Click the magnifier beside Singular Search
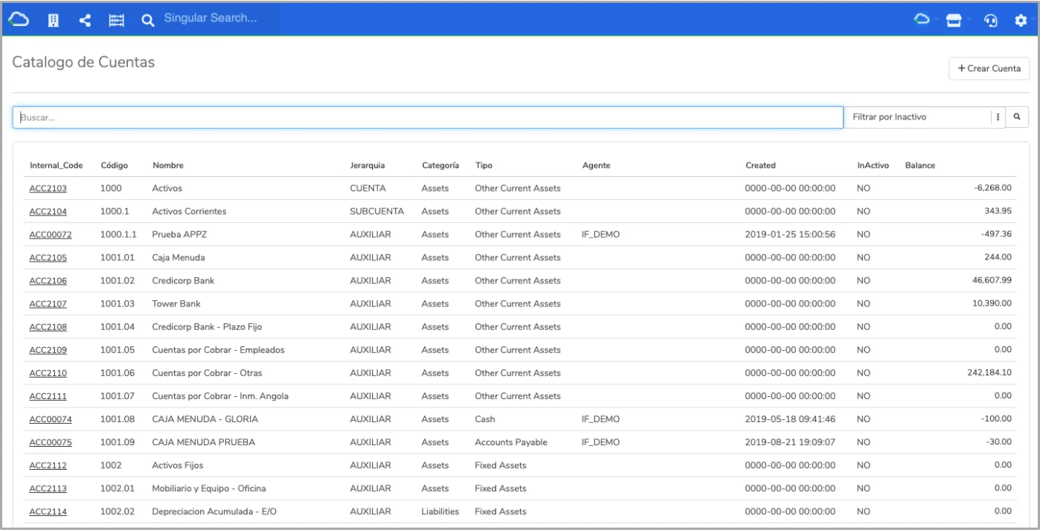 [x=148, y=20]
